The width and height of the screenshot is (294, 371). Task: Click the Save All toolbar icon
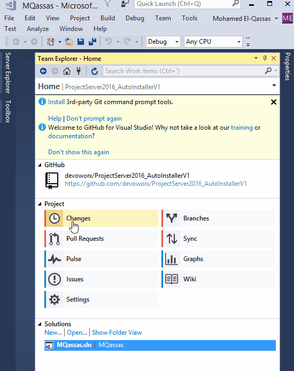pyautogui.click(x=92, y=42)
